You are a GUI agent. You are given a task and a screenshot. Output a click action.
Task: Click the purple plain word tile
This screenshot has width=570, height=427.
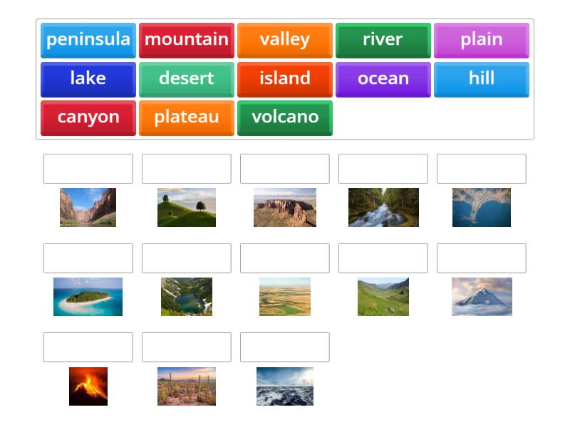coord(482,40)
